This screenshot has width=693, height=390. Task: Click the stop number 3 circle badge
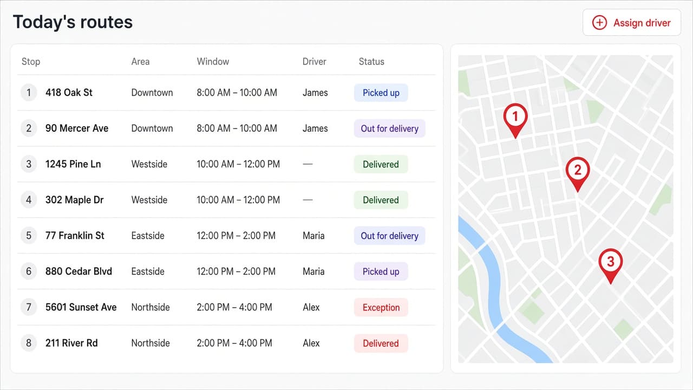[29, 164]
